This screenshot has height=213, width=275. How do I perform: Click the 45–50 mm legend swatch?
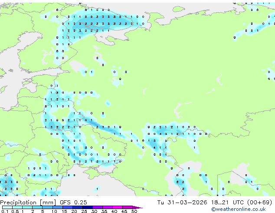(x=128, y=207)
